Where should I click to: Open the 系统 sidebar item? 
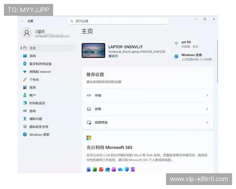tap(48, 56)
